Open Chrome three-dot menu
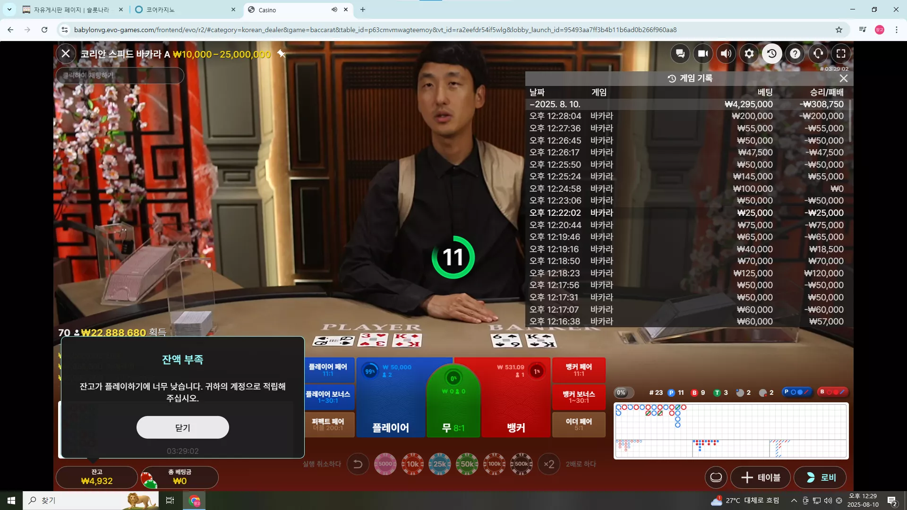Image resolution: width=907 pixels, height=510 pixels. (897, 30)
